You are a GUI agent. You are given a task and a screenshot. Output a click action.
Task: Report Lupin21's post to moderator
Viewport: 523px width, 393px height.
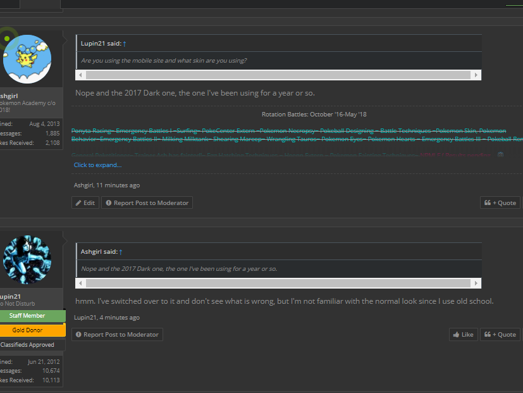117,335
